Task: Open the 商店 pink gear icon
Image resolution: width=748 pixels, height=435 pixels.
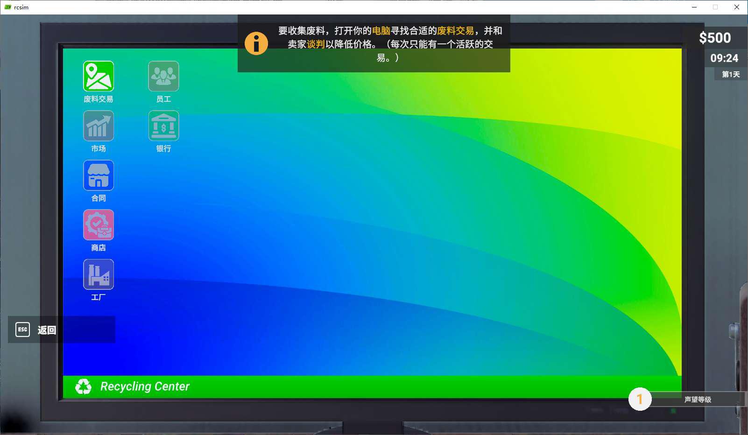Action: point(99,225)
